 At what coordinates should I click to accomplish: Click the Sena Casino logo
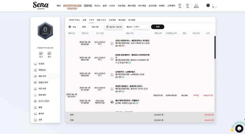41,6
